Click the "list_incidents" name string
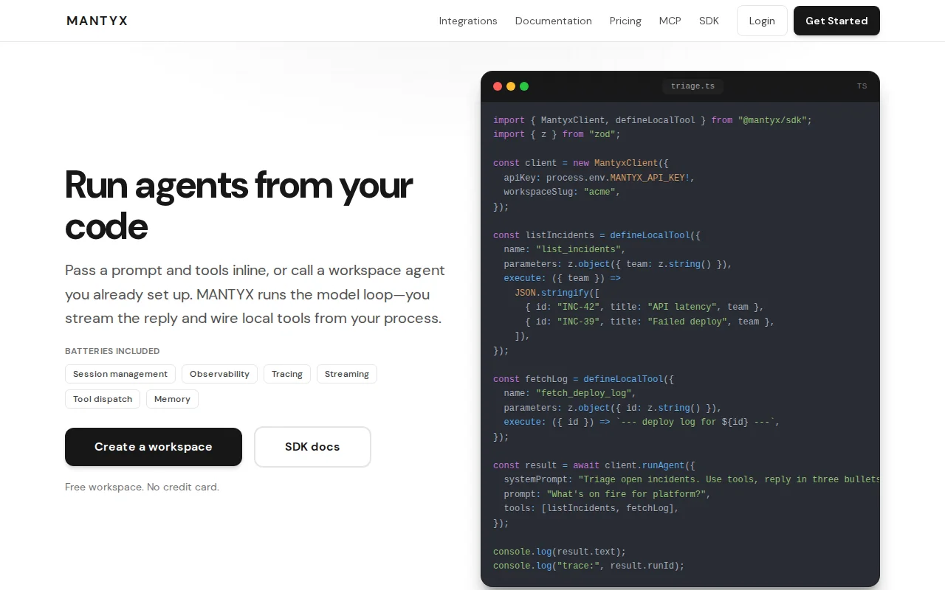Screen dimensions: 945x590 click(x=578, y=249)
